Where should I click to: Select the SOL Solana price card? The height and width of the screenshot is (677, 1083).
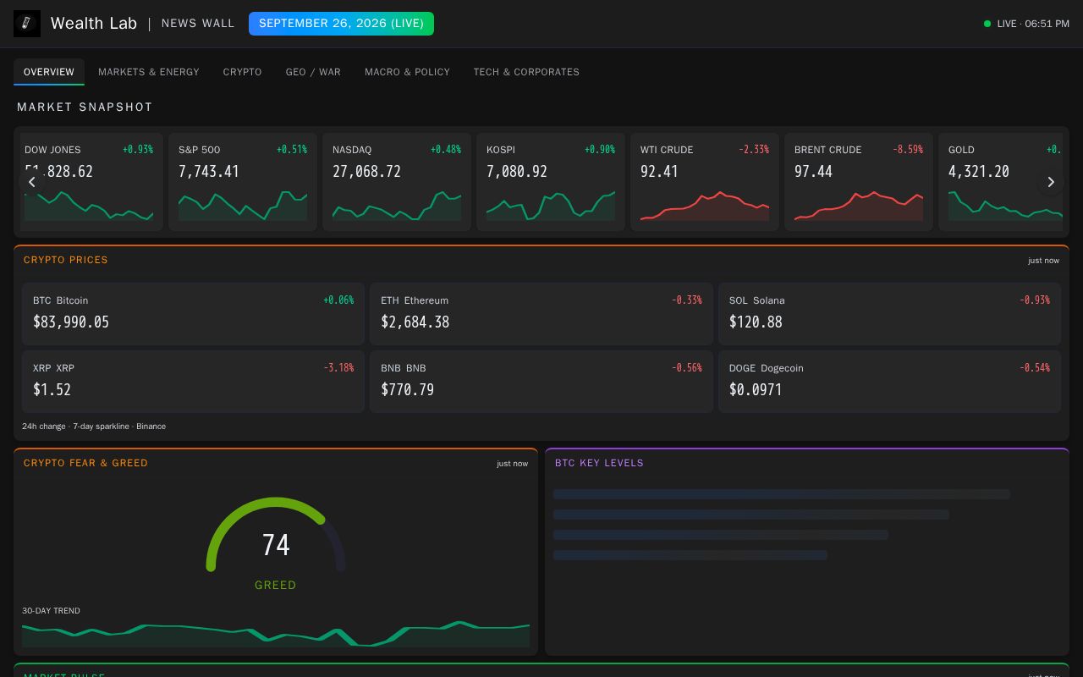889,314
